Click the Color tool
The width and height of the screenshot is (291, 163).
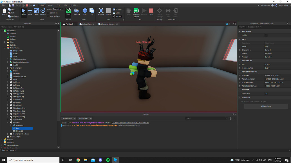tap(109, 12)
